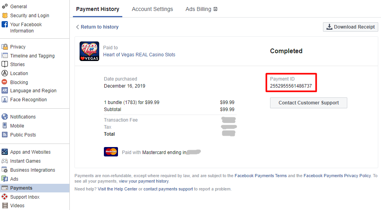
Task: Click the Support Inbox lifebuoy icon
Action: [5, 197]
